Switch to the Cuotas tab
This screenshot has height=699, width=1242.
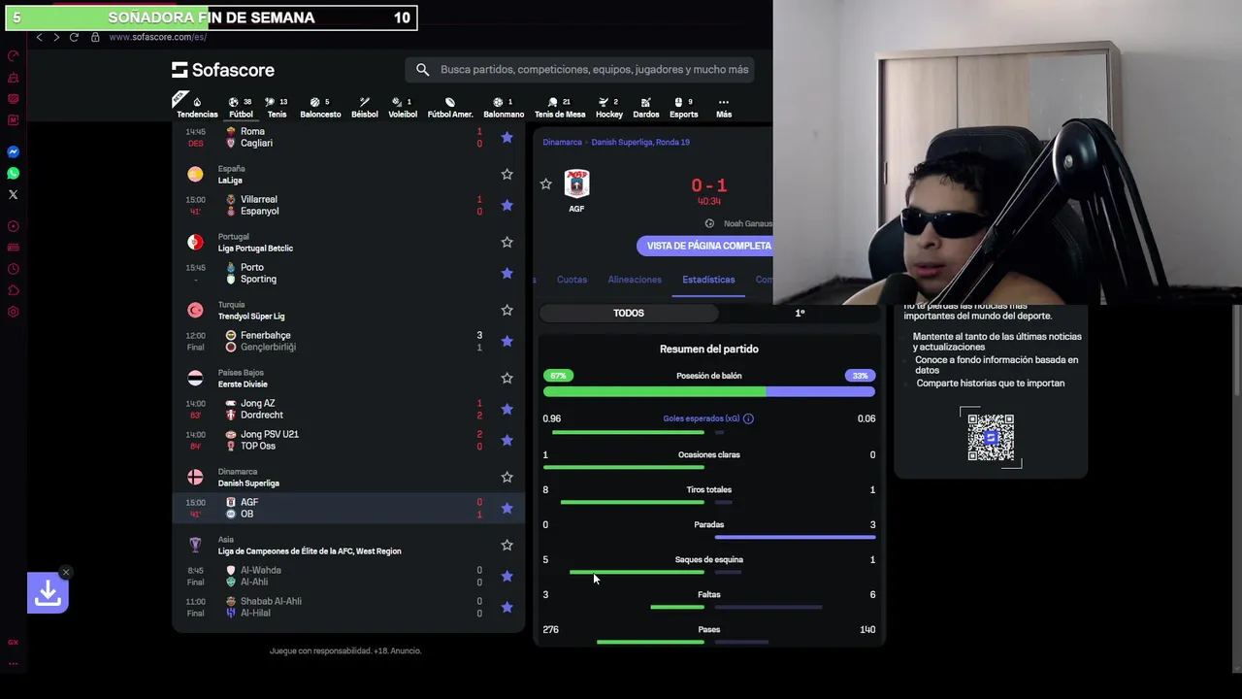[572, 280]
